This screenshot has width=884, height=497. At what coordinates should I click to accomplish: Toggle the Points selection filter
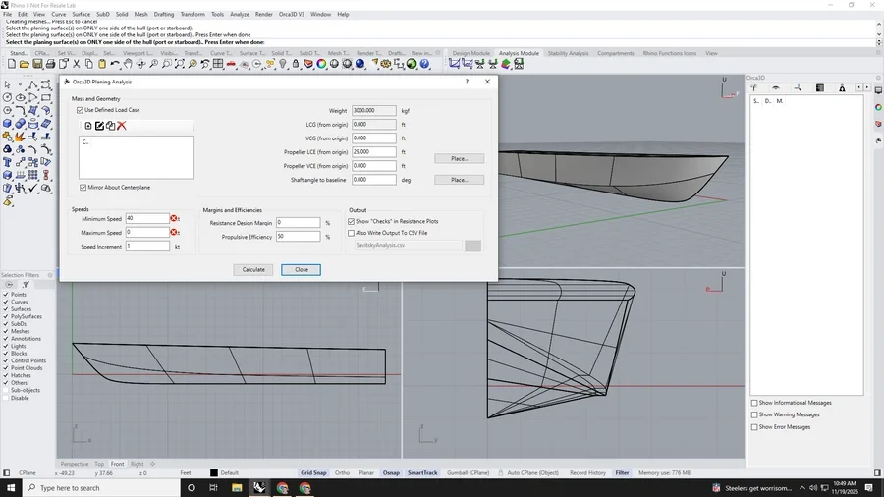tap(6, 294)
